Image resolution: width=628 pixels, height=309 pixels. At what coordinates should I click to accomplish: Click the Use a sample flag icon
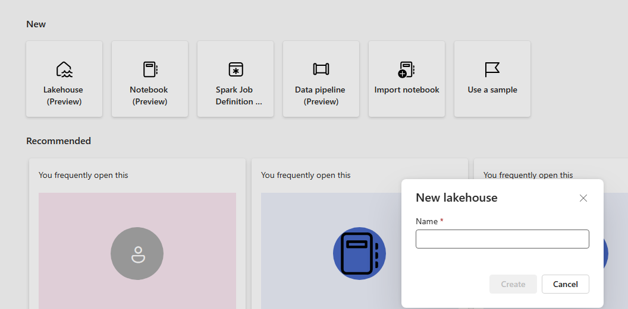[x=492, y=69]
